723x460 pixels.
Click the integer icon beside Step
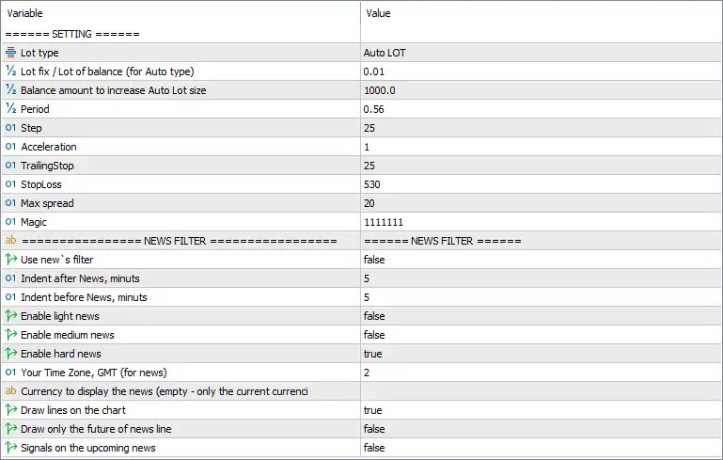10,128
